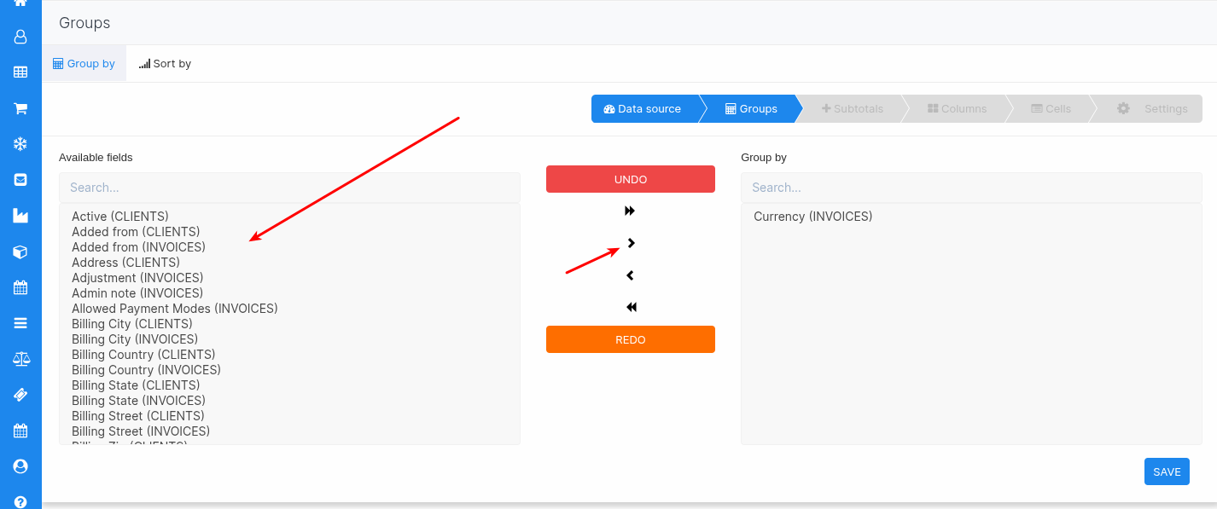
Task: Open the shopping cart sidebar icon
Action: pyautogui.click(x=20, y=108)
